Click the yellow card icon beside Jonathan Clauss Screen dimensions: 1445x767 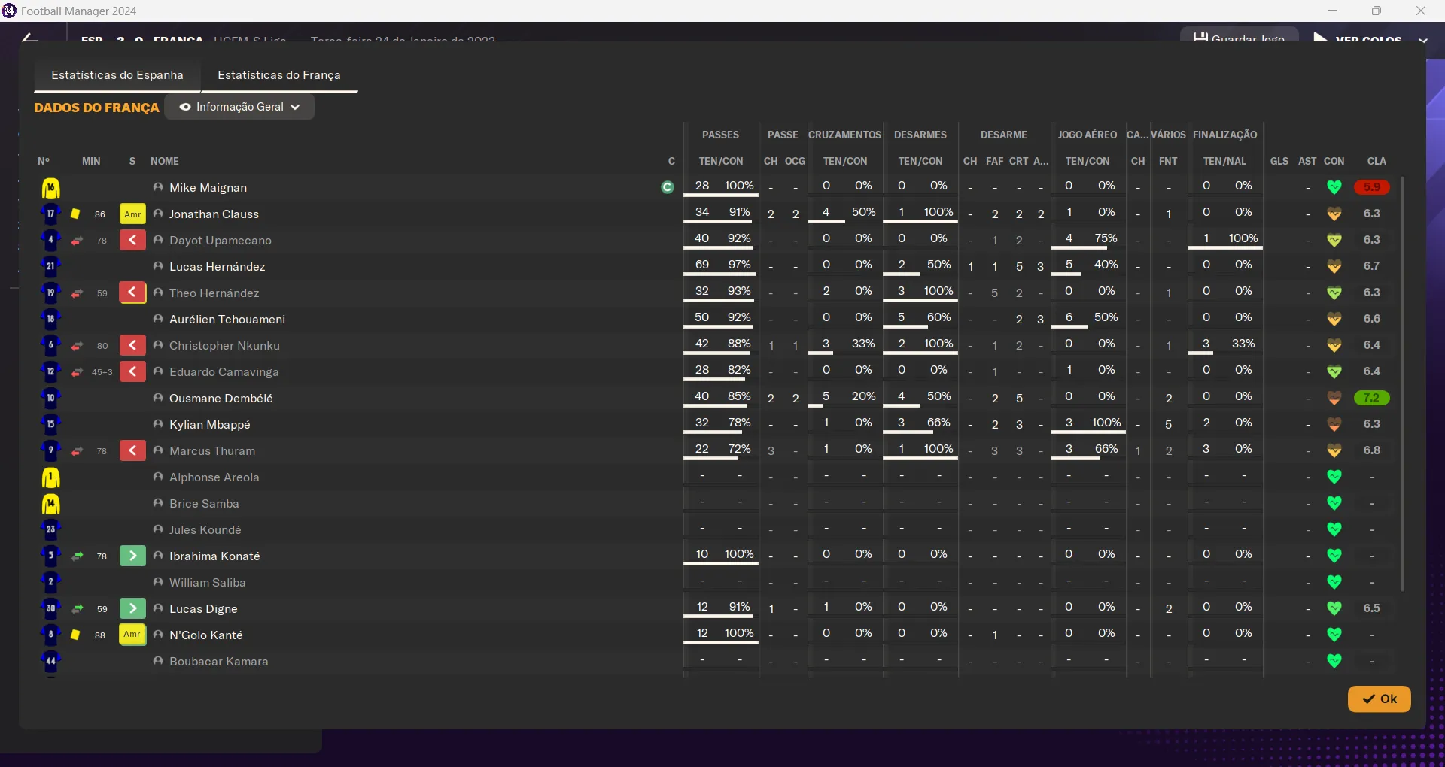click(75, 214)
